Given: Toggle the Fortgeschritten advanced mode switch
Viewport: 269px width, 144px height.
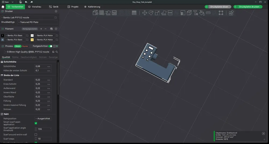Looking at the screenshot, I should [x=50, y=46].
